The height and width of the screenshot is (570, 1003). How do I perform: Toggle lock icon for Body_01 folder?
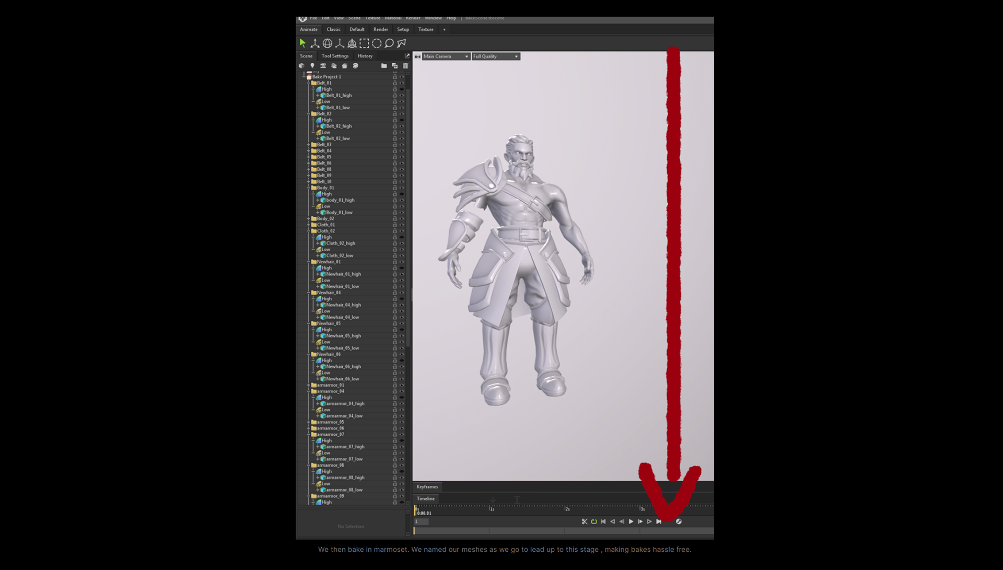[395, 188]
